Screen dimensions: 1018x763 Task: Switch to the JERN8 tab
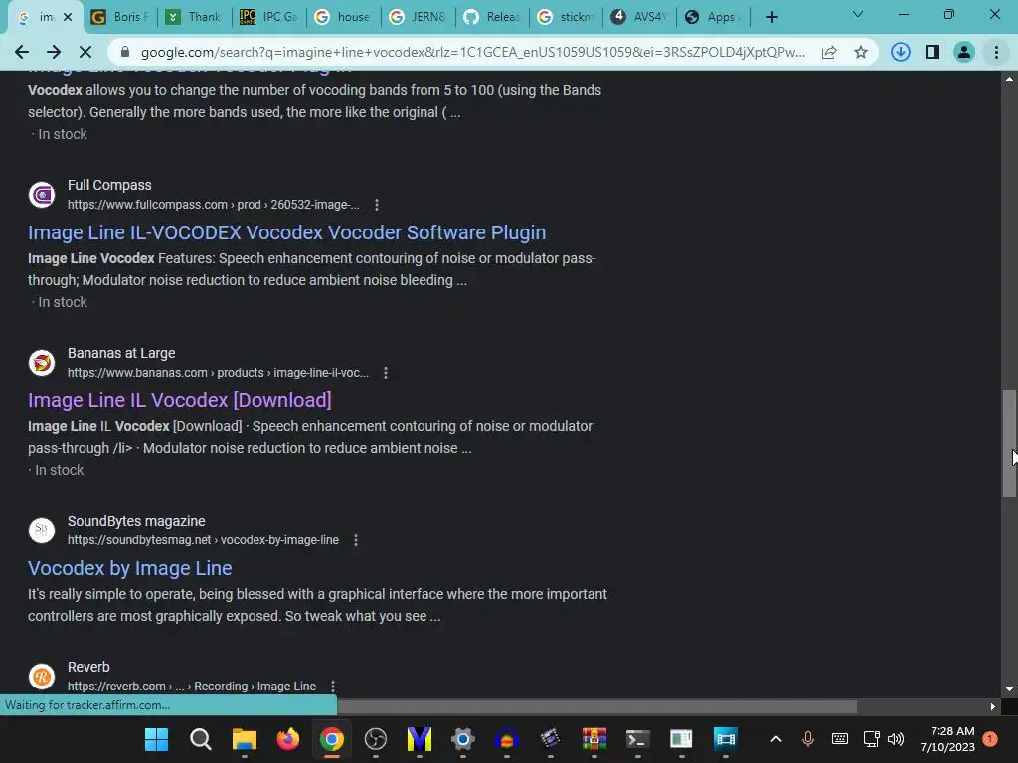coord(417,17)
